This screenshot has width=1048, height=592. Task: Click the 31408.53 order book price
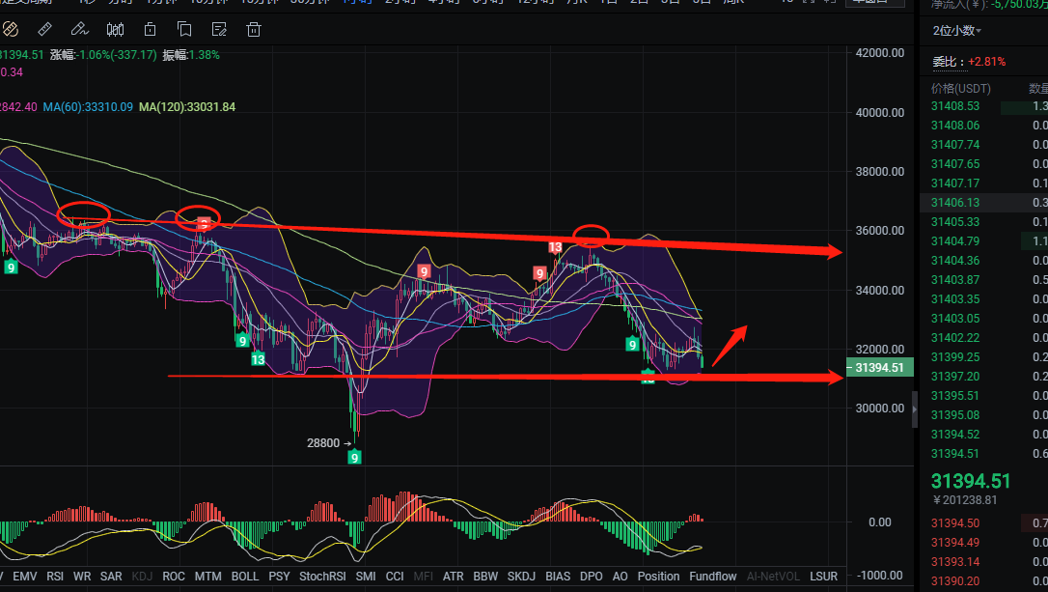(x=954, y=106)
